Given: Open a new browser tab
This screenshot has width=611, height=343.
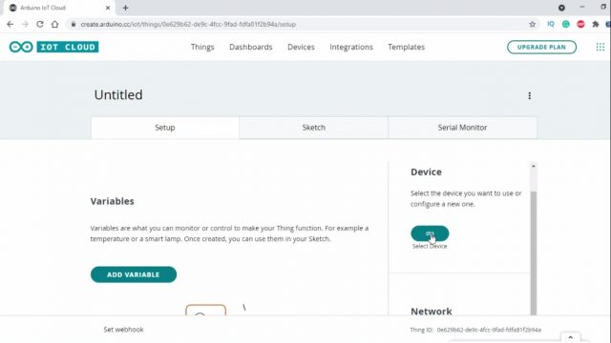Looking at the screenshot, I should click(x=125, y=8).
